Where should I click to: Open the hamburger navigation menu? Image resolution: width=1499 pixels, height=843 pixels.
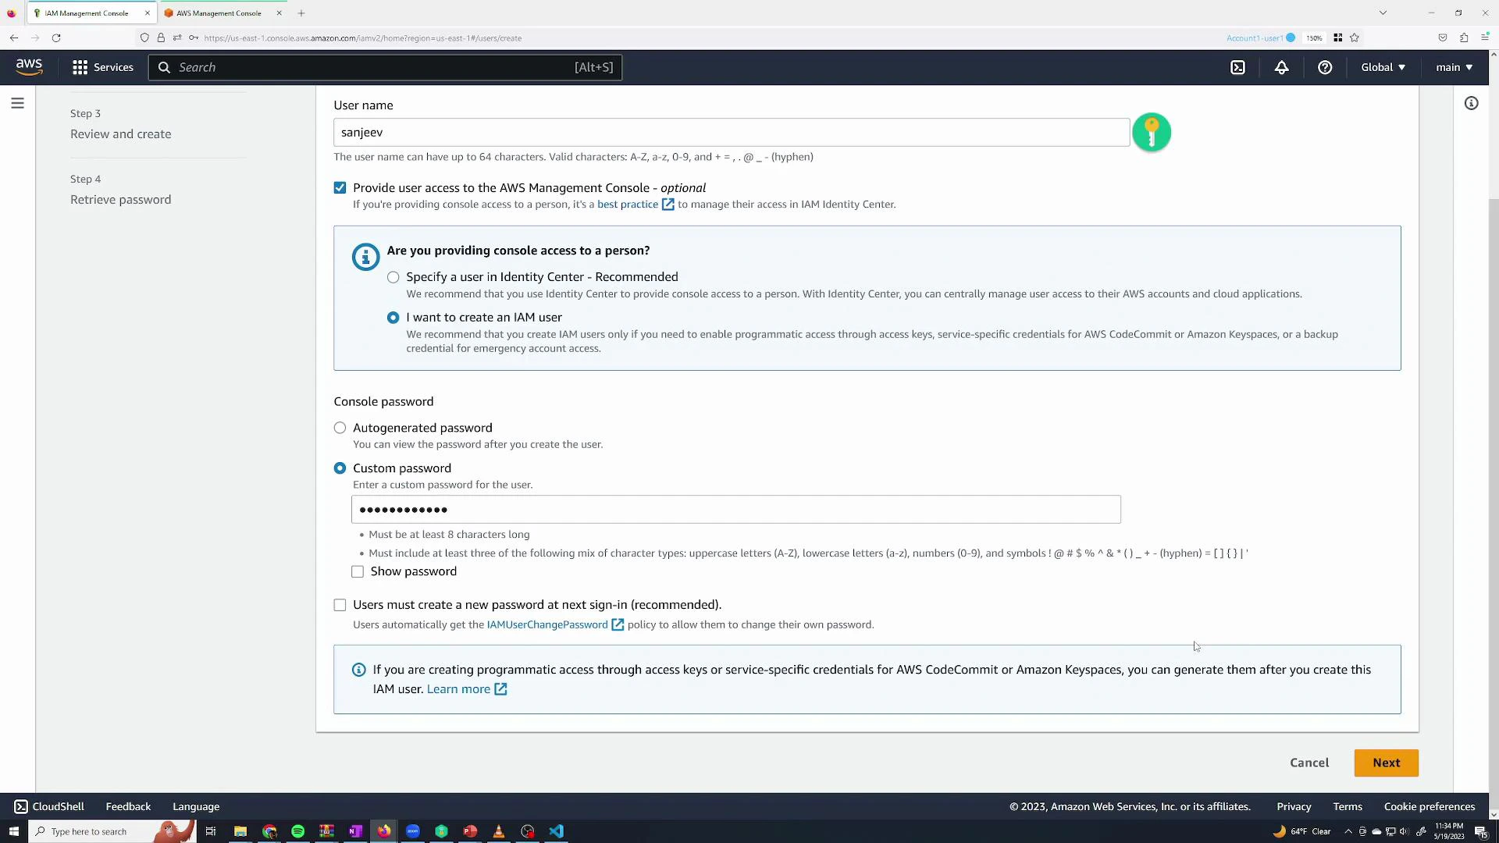[17, 102]
